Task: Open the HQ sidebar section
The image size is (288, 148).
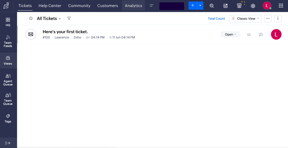Action: (x=8, y=22)
